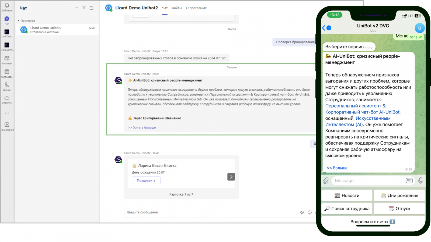The height and width of the screenshot is (242, 431).
Task: Tap the attachment paperclip on phone
Action: (326, 181)
